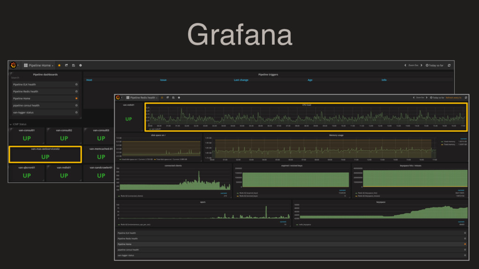479x269 pixels.
Task: Click save dashboard icon in Pipeline Home toolbar
Action: coord(73,65)
